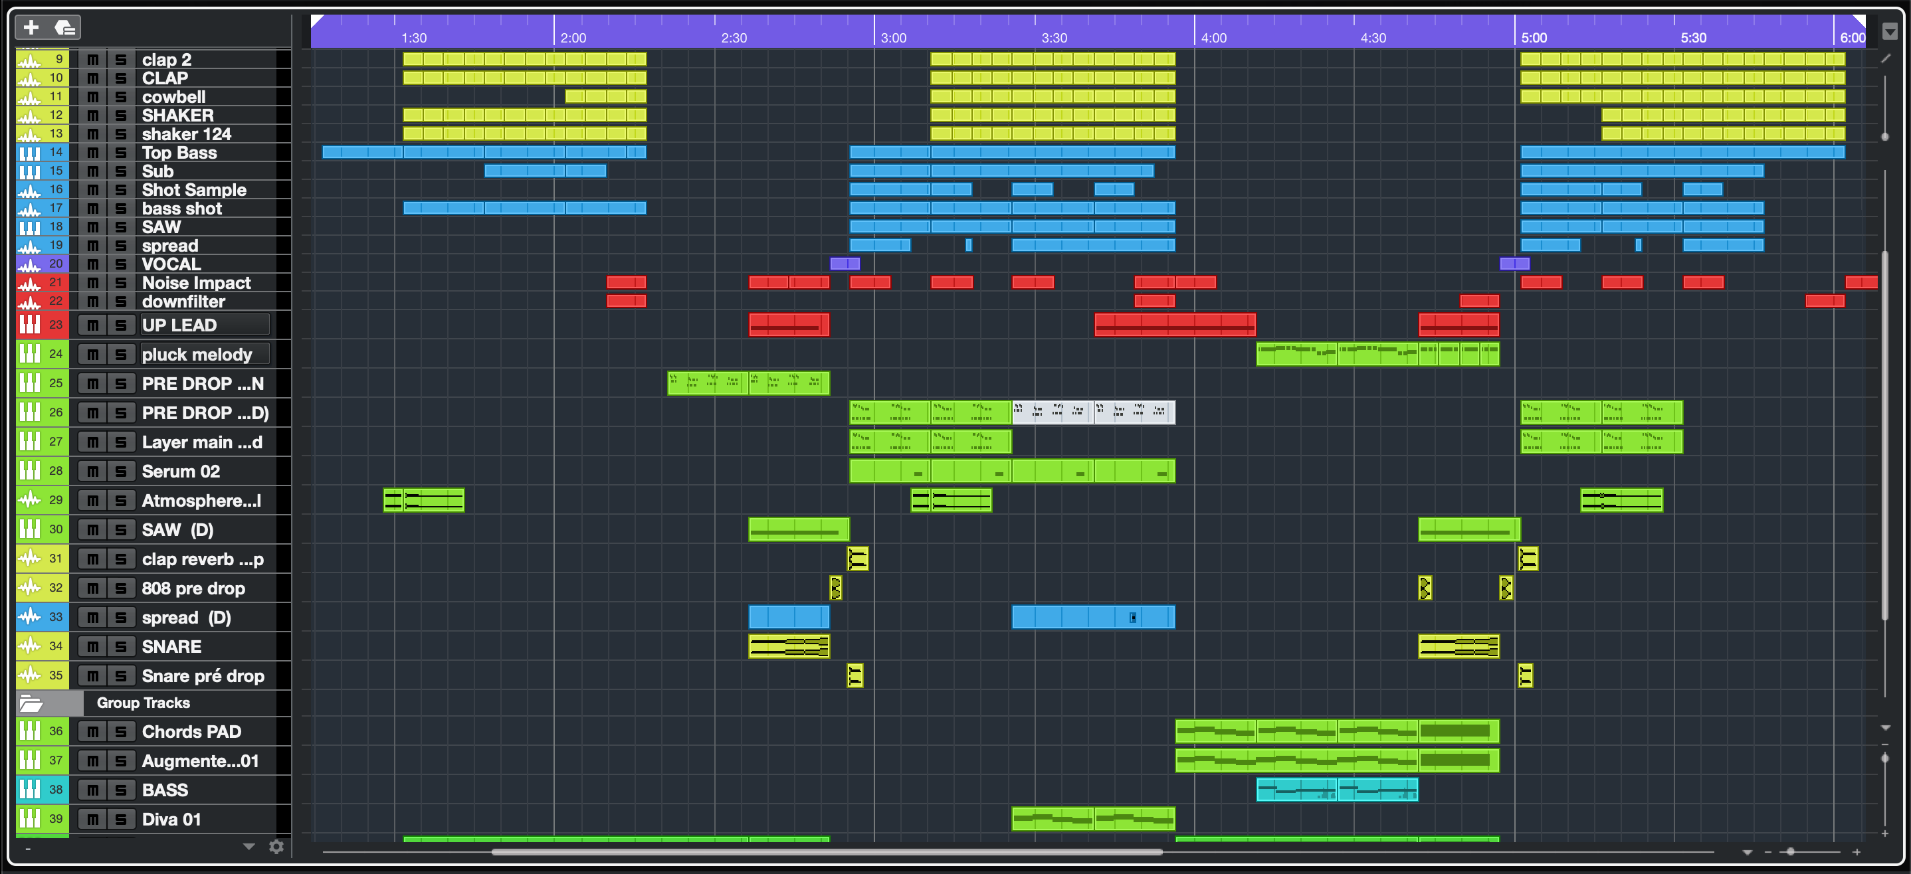Select the clap 2 audio track icon
This screenshot has width=1911, height=874.
point(29,59)
